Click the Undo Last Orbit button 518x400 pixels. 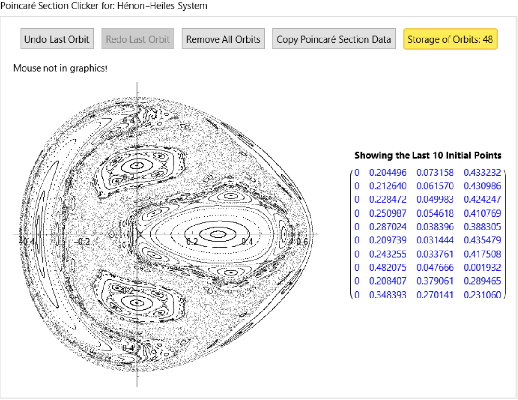(56, 39)
